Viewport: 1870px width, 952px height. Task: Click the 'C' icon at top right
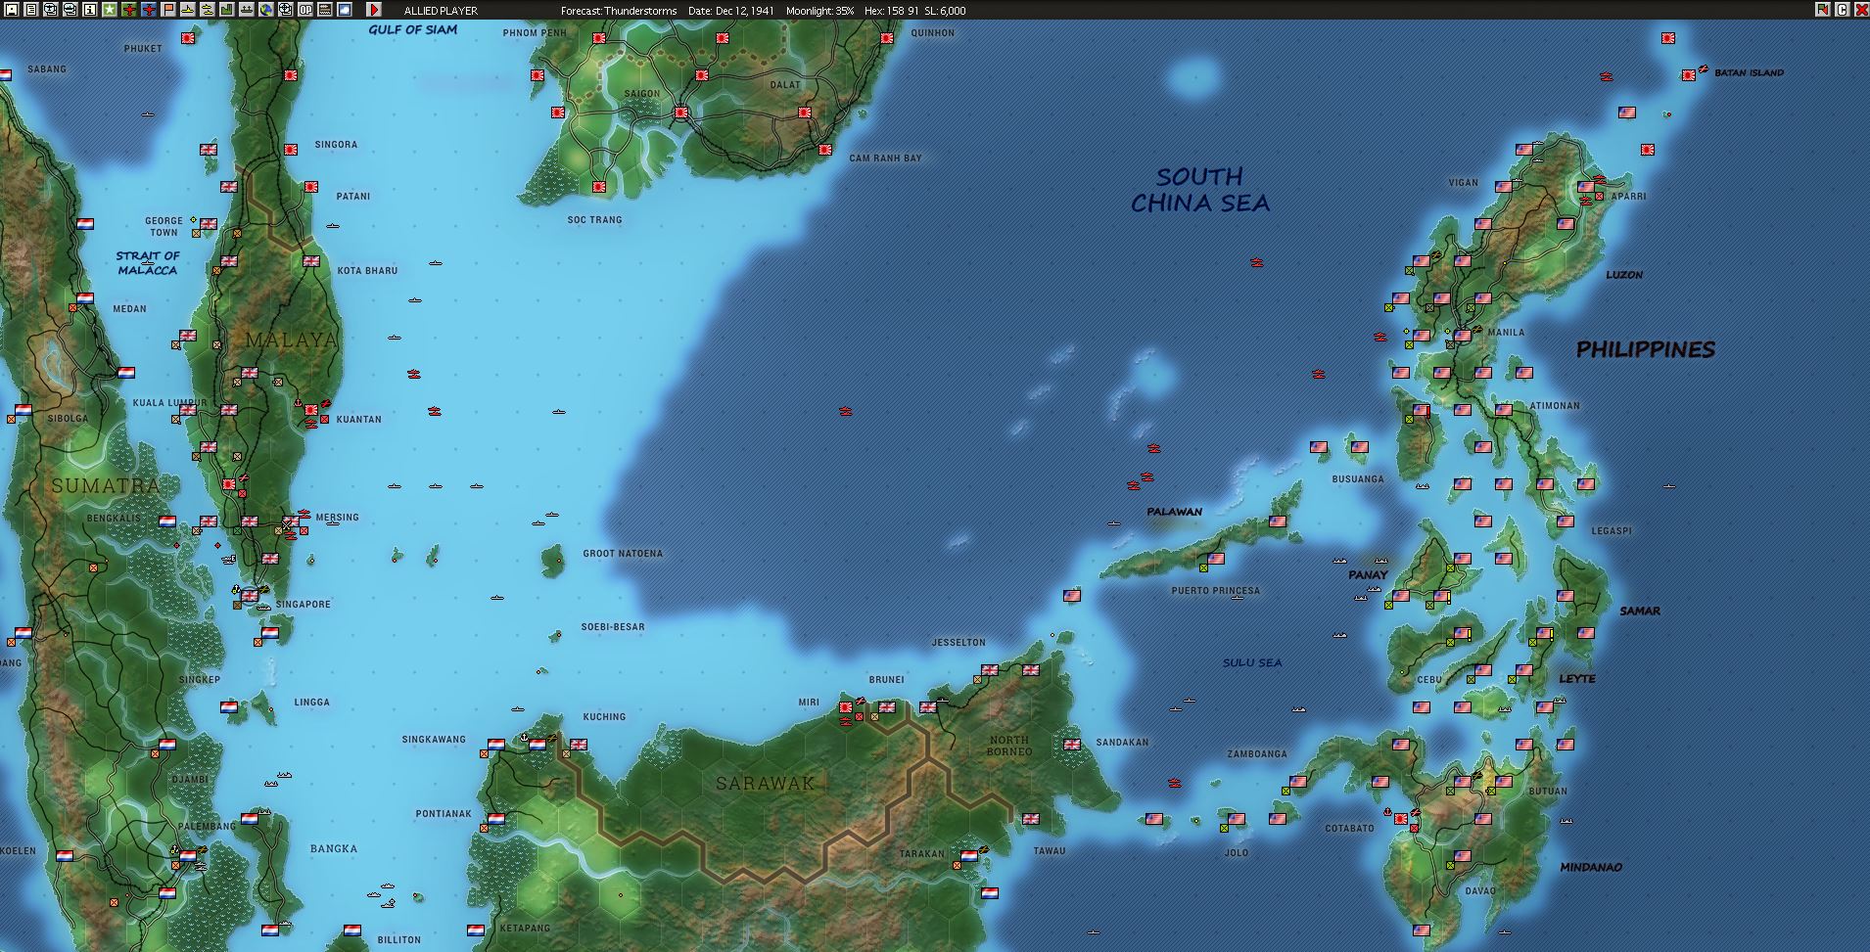[1842, 10]
